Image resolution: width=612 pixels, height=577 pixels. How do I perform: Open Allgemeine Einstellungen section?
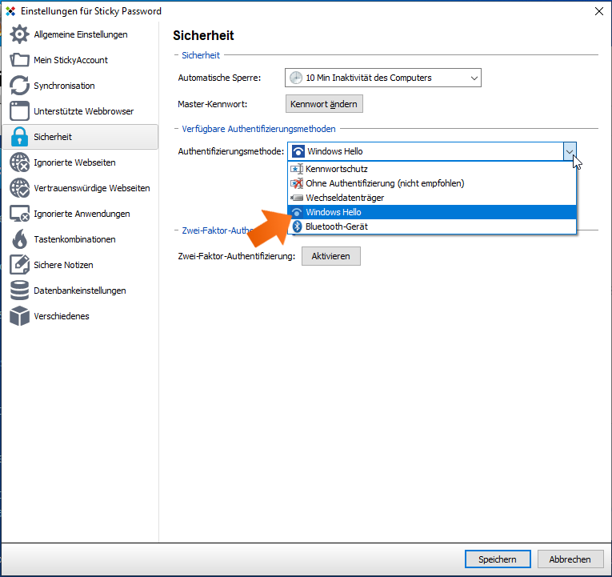point(81,34)
